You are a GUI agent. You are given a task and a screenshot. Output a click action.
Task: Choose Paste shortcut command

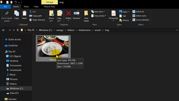(x=37, y=20)
